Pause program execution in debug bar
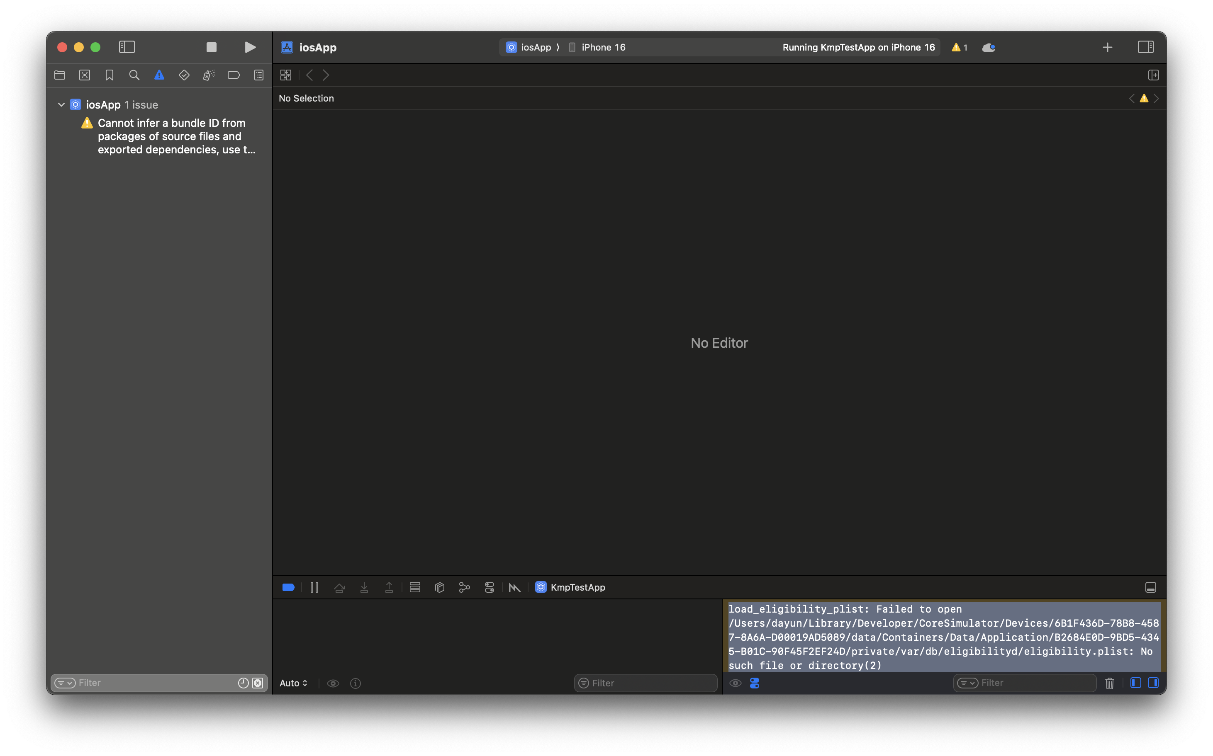 [314, 587]
